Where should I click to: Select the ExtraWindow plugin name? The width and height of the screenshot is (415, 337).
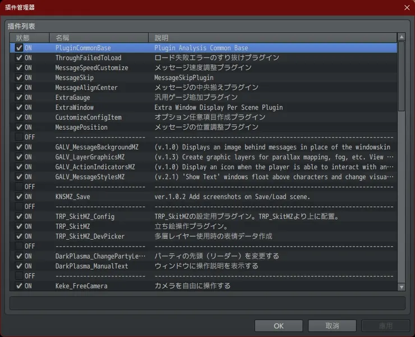75,107
